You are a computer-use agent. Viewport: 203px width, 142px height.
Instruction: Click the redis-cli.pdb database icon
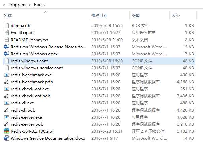click(x=6, y=110)
